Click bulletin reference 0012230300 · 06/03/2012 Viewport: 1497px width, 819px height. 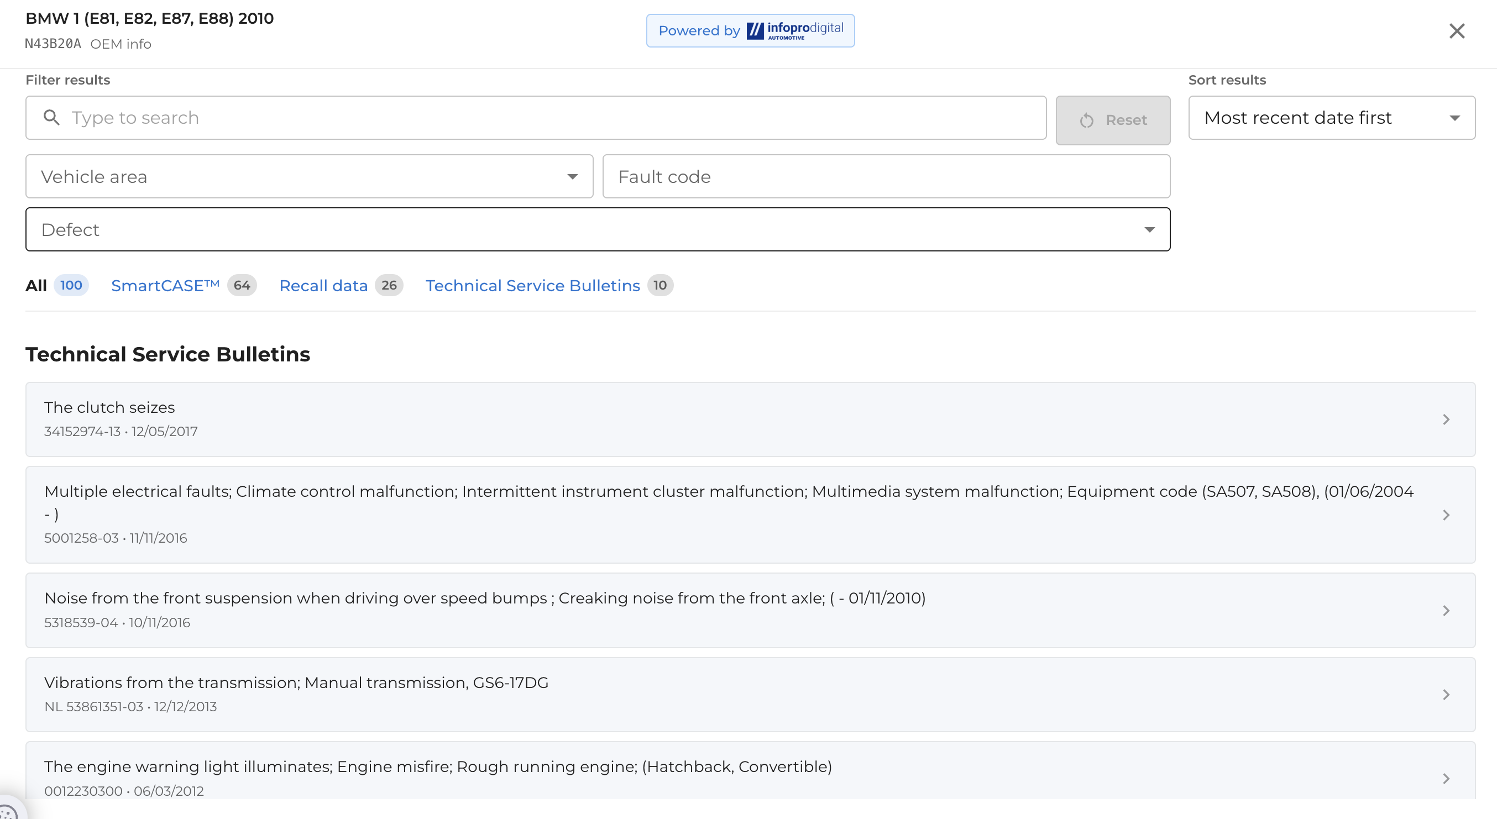click(124, 791)
